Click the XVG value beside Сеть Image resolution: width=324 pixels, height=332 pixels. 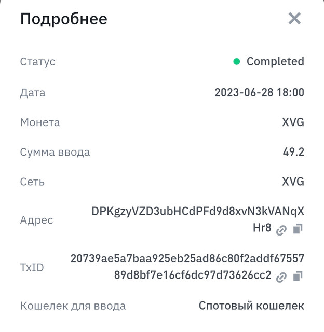(x=293, y=182)
